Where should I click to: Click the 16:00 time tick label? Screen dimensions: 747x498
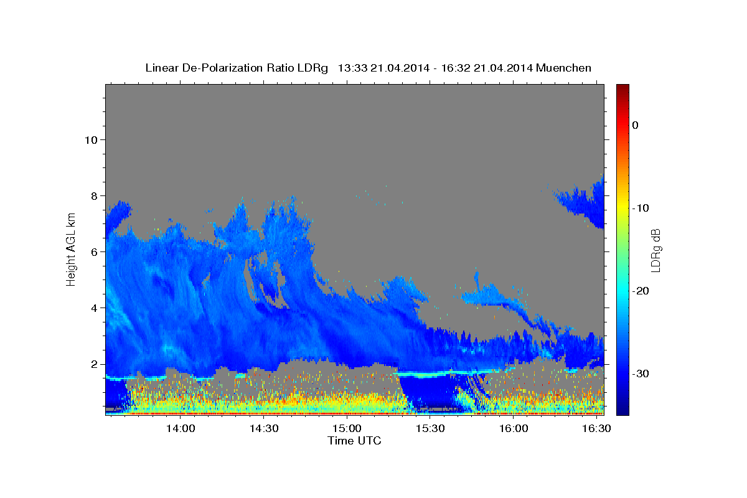[514, 429]
